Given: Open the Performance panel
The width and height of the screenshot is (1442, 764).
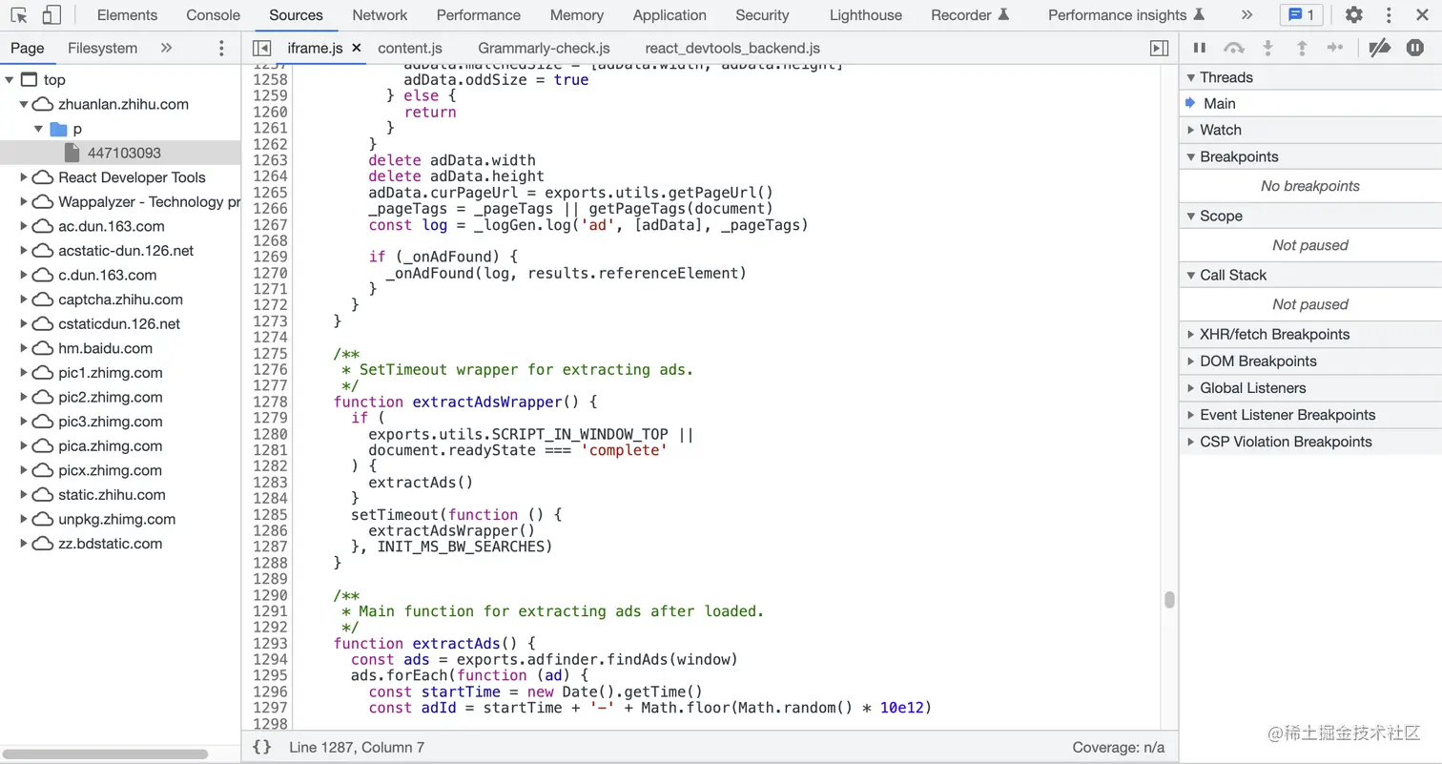Looking at the screenshot, I should [x=478, y=15].
